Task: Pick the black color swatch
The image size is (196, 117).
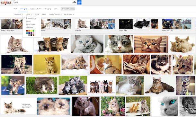Action: (31, 35)
